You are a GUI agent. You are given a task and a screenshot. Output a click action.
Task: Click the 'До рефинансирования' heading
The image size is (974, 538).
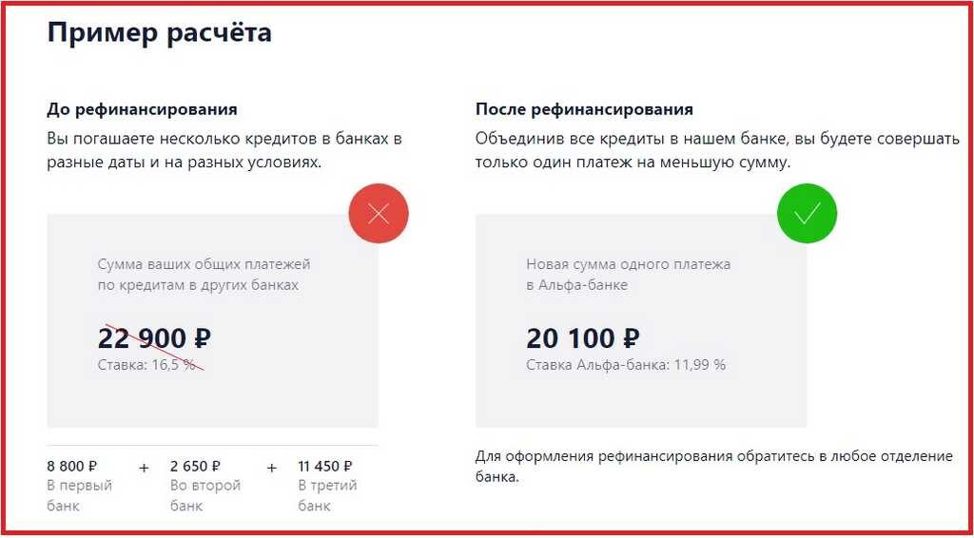tap(143, 110)
